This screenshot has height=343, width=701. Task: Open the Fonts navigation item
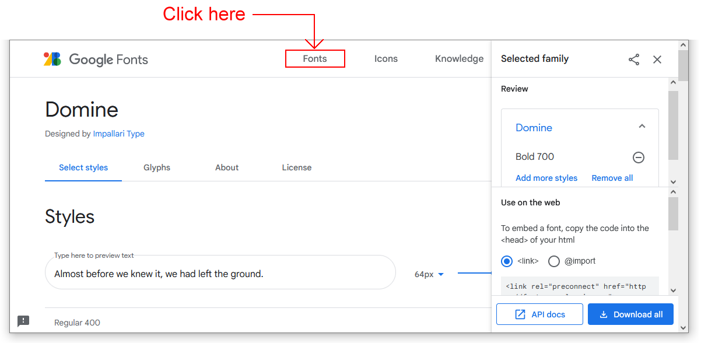(x=315, y=59)
